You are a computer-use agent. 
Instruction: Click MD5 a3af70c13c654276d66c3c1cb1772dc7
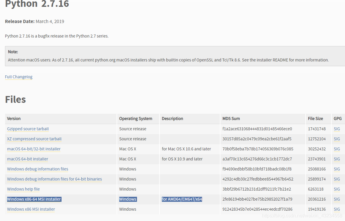pyautogui.click(x=257, y=159)
